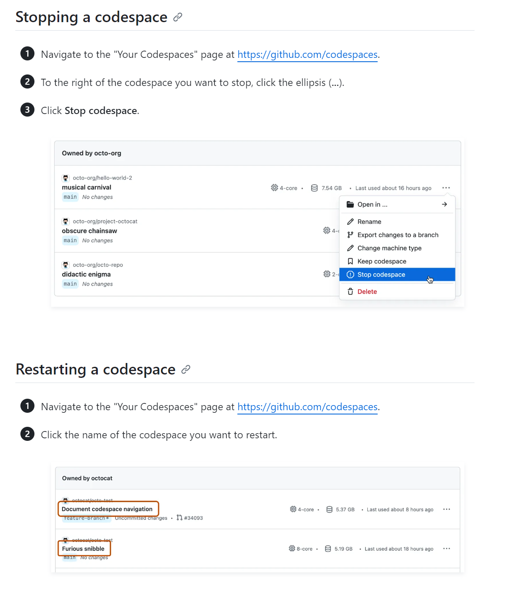Choose Change machine type in the menu
The height and width of the screenshot is (600, 506).
tap(389, 248)
